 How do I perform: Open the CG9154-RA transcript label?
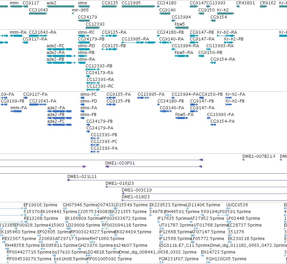[223, 59]
